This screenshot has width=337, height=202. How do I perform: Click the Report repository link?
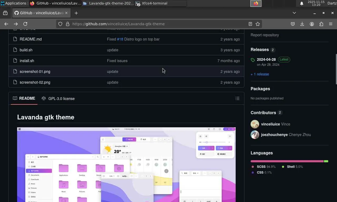click(x=265, y=35)
